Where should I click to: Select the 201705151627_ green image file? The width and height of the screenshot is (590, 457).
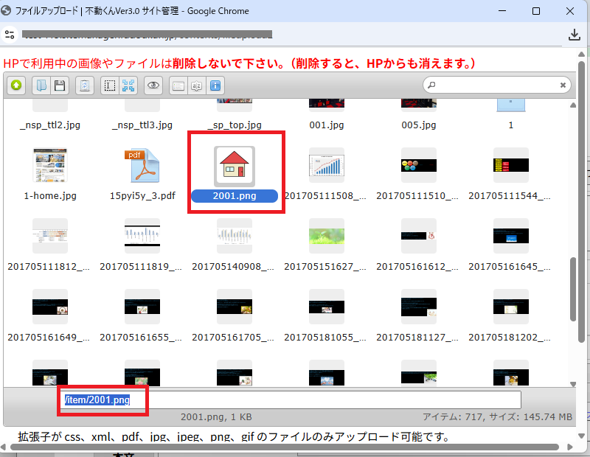pos(327,236)
